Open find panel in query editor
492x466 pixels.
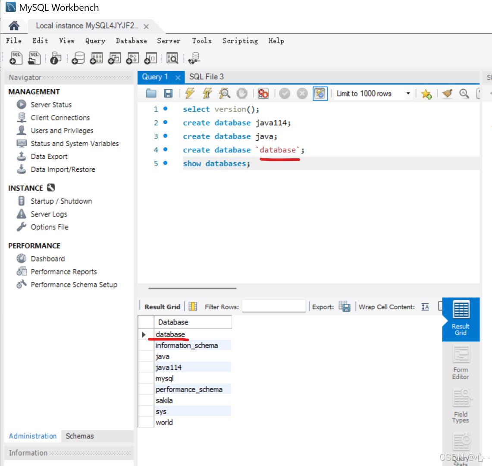point(464,93)
